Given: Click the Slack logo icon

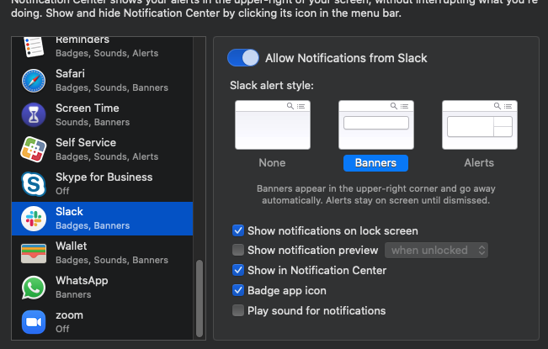Looking at the screenshot, I should pyautogui.click(x=34, y=219).
